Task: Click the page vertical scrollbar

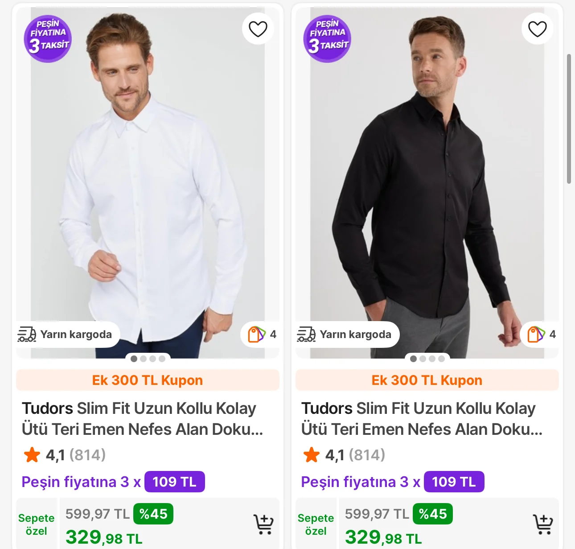Action: (x=569, y=119)
